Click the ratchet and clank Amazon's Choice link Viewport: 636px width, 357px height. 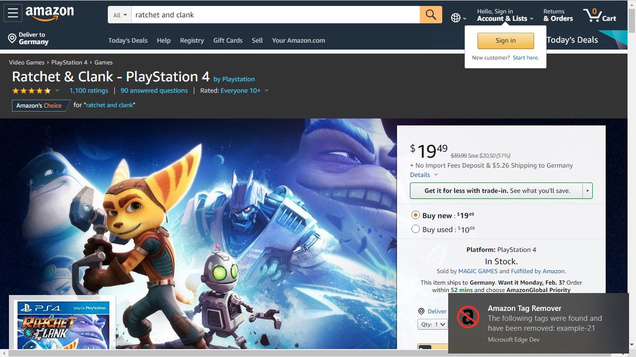109,105
